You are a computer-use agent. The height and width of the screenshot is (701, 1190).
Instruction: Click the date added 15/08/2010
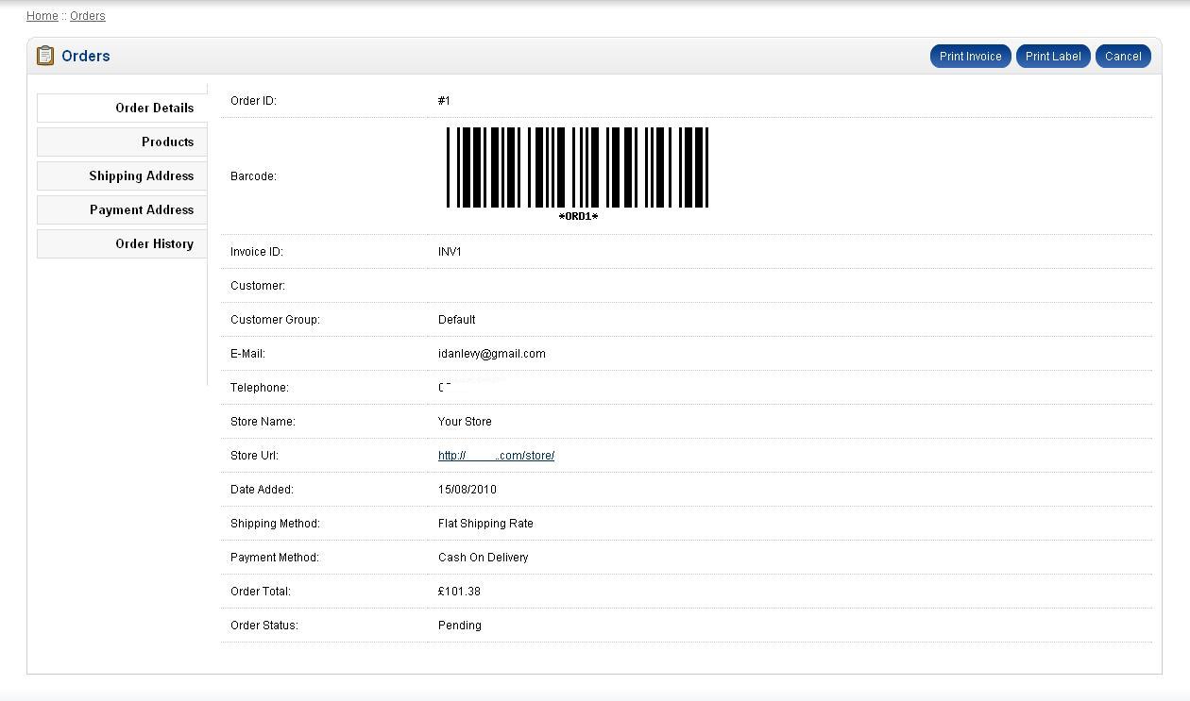click(x=467, y=490)
